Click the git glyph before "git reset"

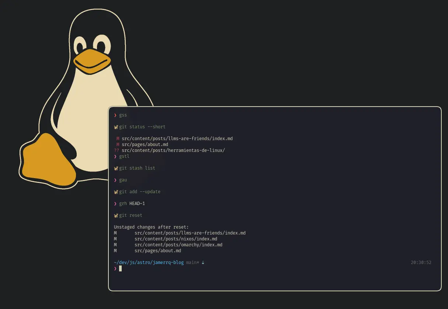click(x=116, y=215)
